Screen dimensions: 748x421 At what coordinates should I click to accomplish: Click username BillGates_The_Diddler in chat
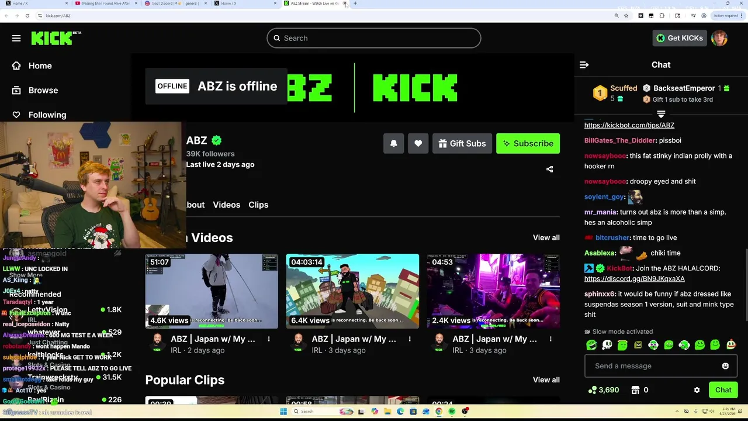620,140
